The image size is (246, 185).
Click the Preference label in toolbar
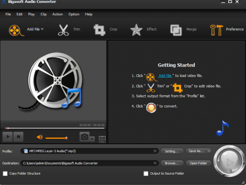[x=235, y=29]
